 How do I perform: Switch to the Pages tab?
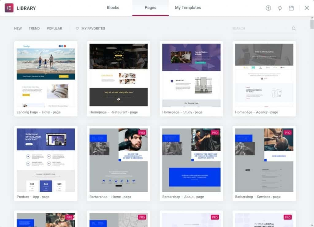pyautogui.click(x=150, y=8)
